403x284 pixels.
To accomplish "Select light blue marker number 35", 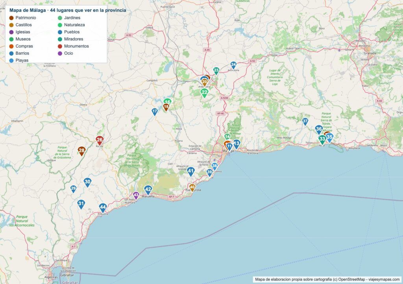I will pyautogui.click(x=329, y=137).
